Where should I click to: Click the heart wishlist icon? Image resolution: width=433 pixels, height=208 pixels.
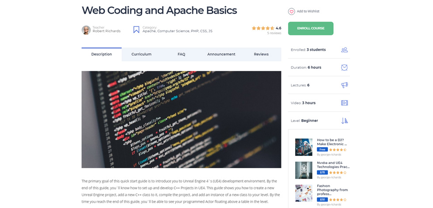coord(291,11)
